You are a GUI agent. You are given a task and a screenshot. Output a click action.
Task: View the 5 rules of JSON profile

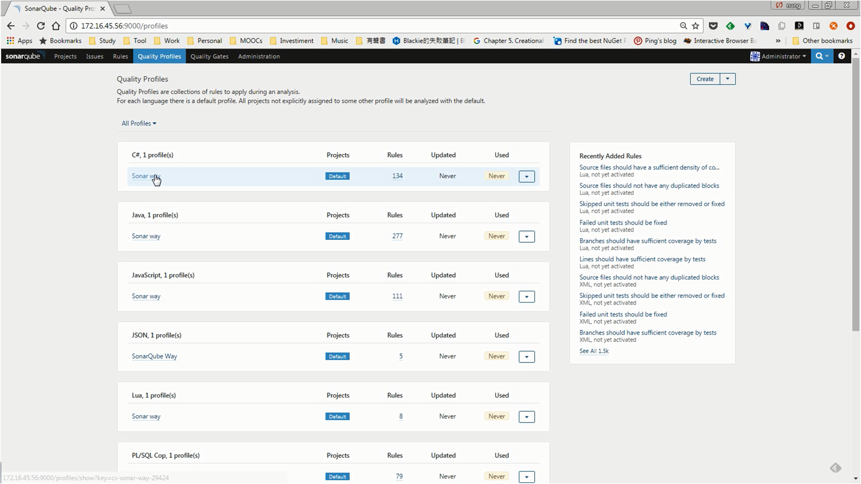[x=401, y=356]
